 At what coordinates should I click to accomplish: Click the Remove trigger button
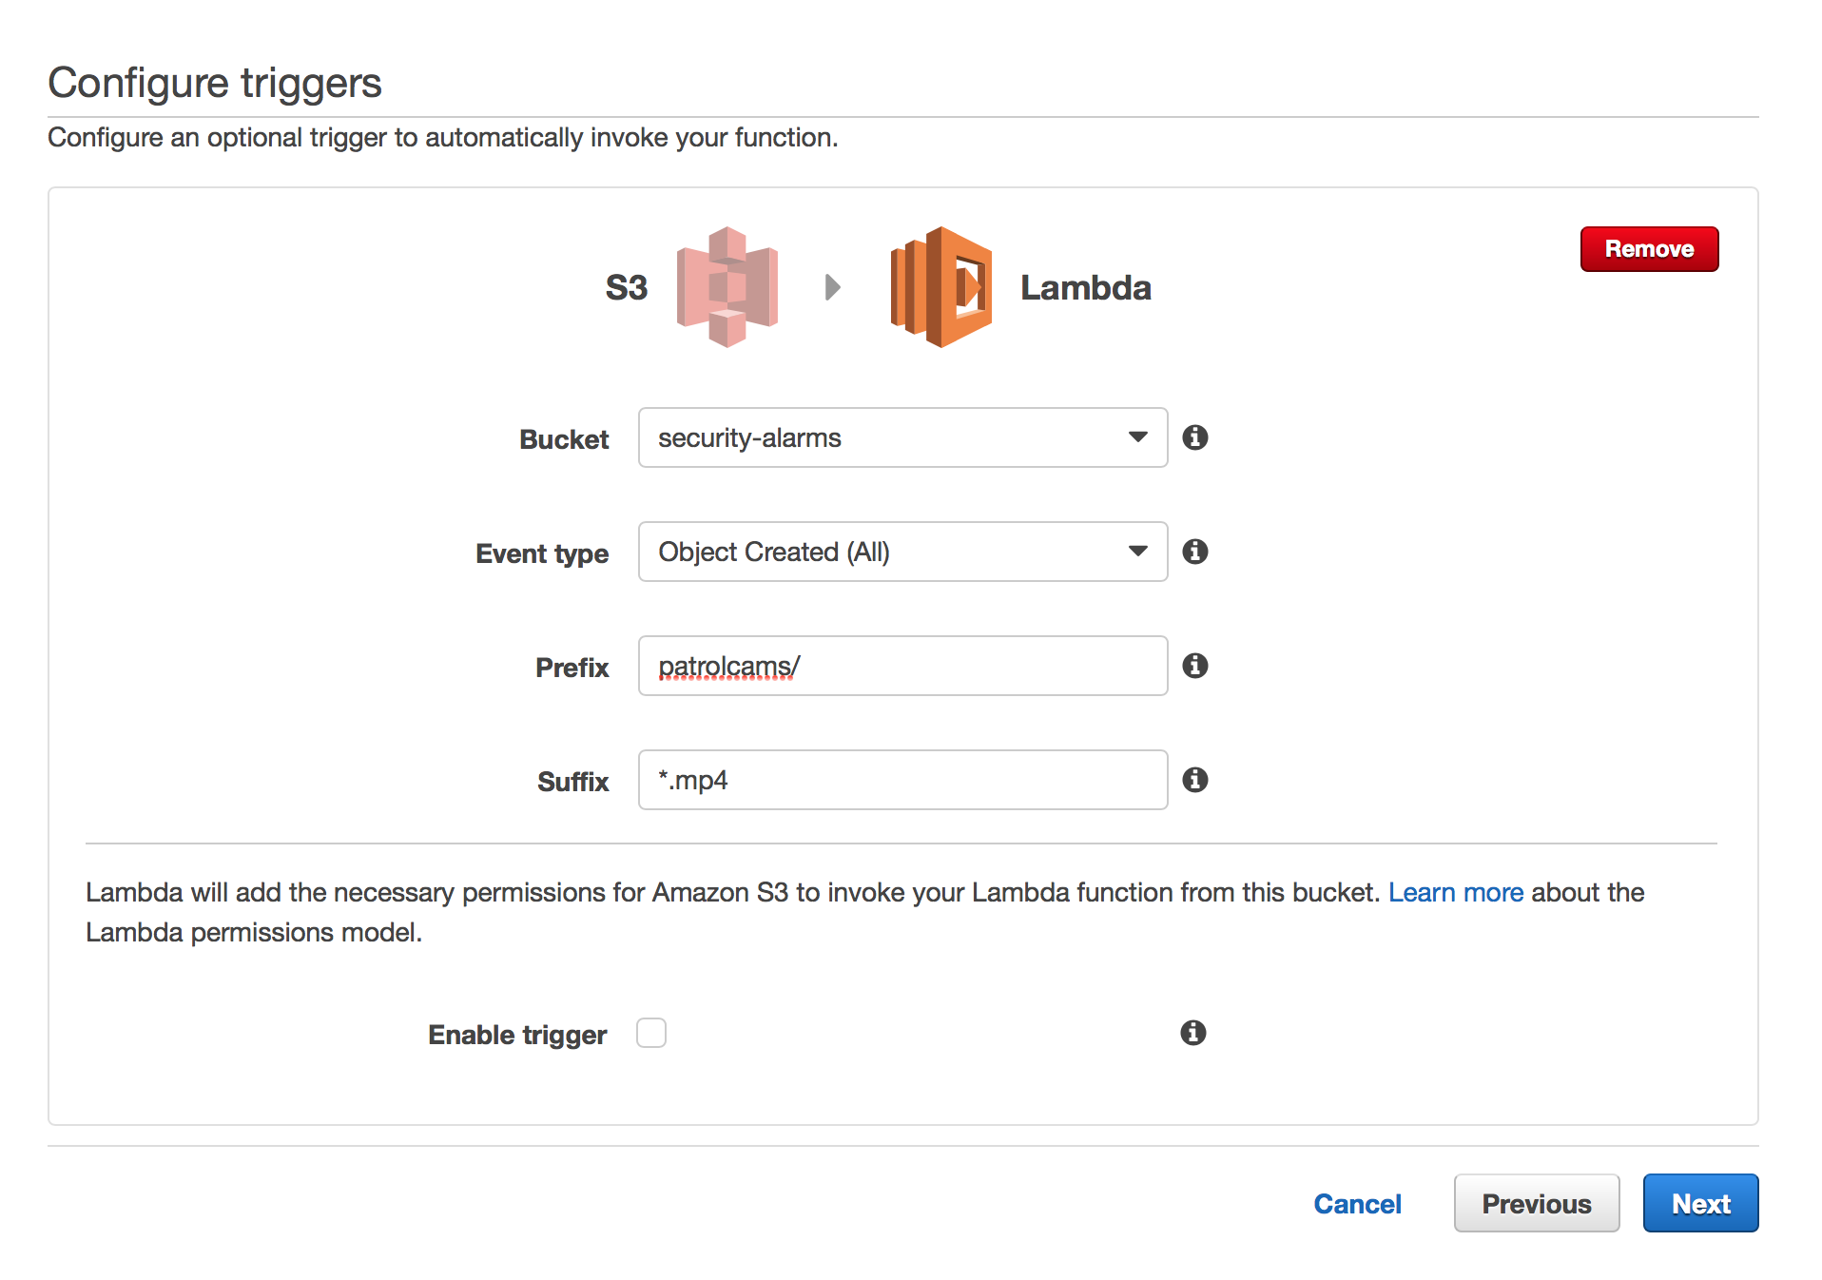click(1649, 249)
